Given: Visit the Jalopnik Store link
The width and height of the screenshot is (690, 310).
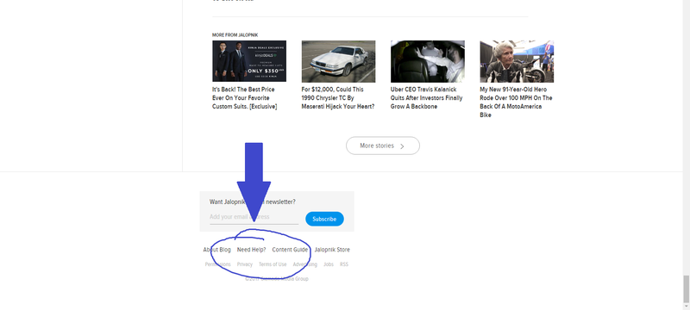Looking at the screenshot, I should (332, 250).
